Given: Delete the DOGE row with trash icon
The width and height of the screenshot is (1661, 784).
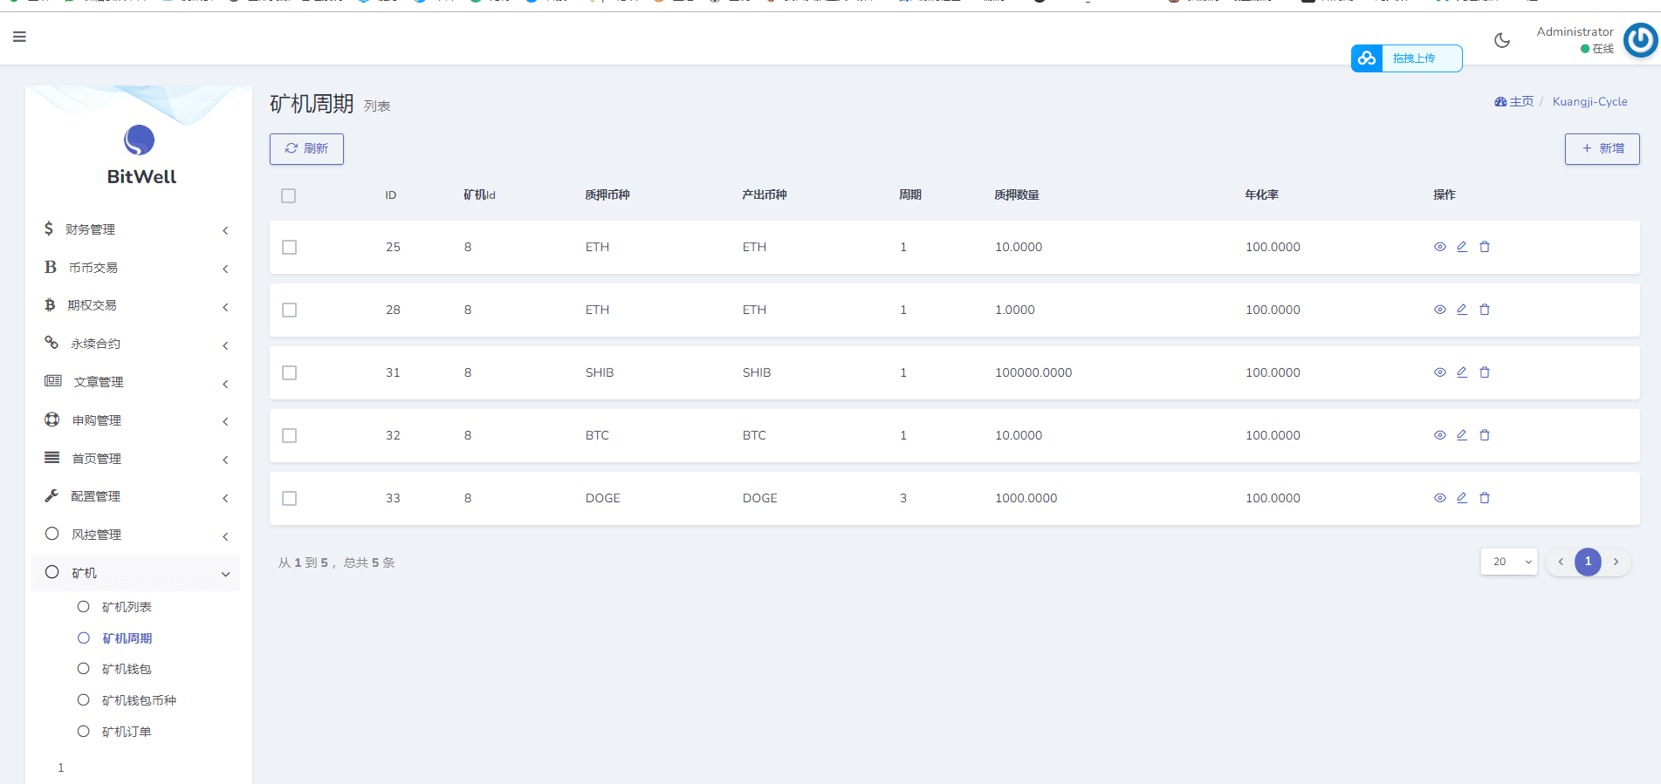Looking at the screenshot, I should click(1484, 498).
